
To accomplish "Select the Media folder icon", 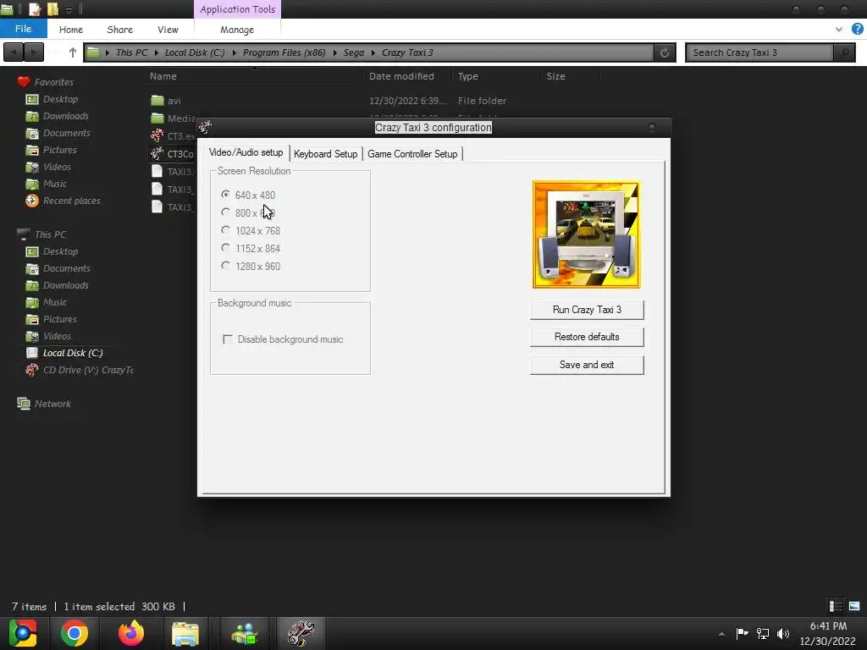I will (157, 118).
